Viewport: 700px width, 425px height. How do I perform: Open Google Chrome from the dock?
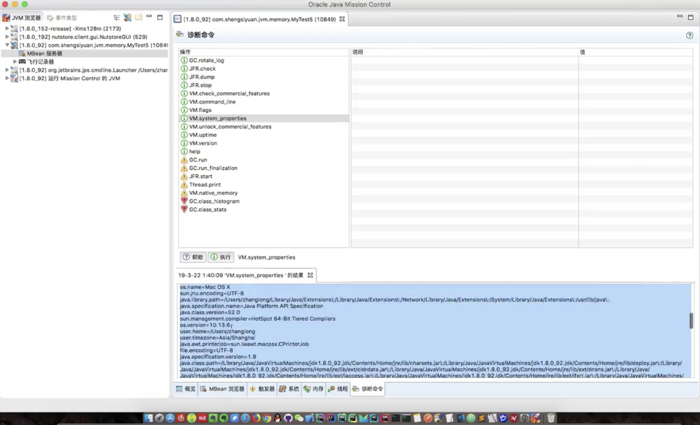pyautogui.click(x=266, y=418)
